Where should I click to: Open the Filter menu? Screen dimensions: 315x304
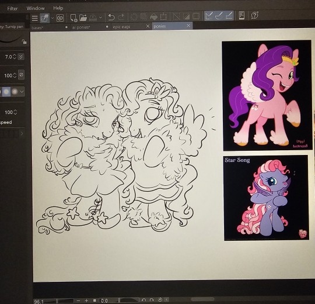click(12, 8)
